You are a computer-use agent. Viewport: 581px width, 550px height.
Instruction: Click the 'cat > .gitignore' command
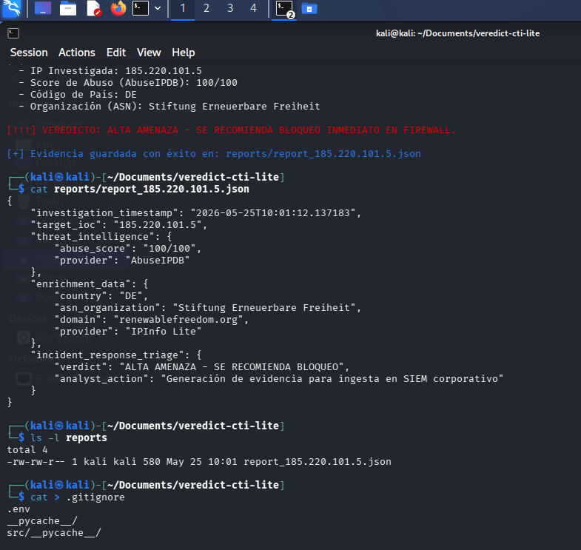click(78, 497)
